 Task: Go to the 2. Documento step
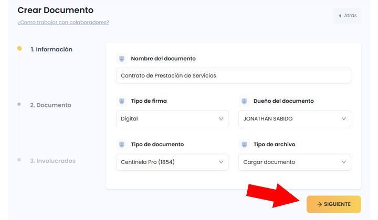tap(50, 105)
